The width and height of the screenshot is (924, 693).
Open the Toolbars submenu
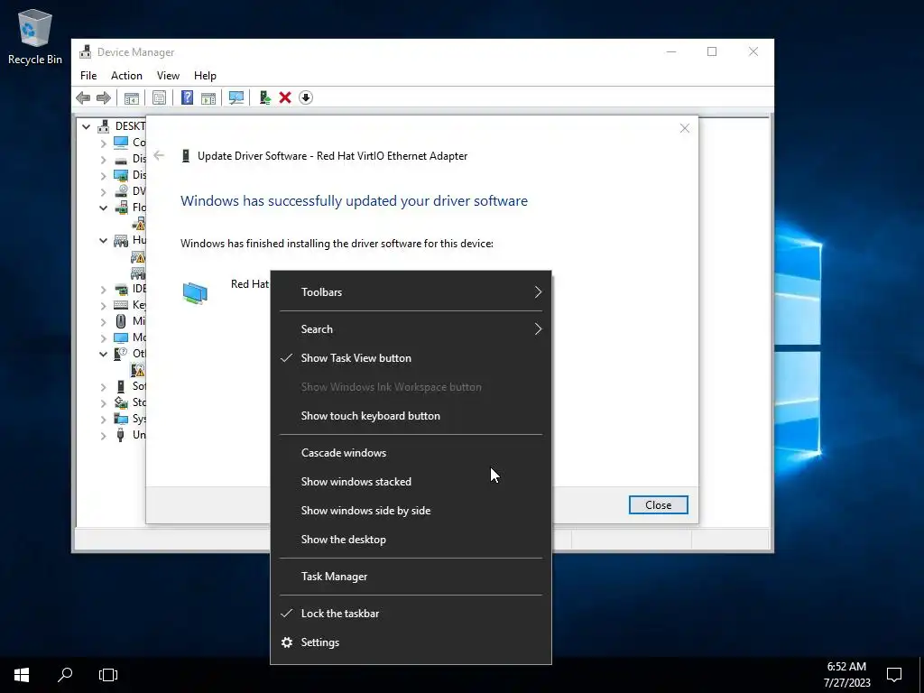point(411,292)
